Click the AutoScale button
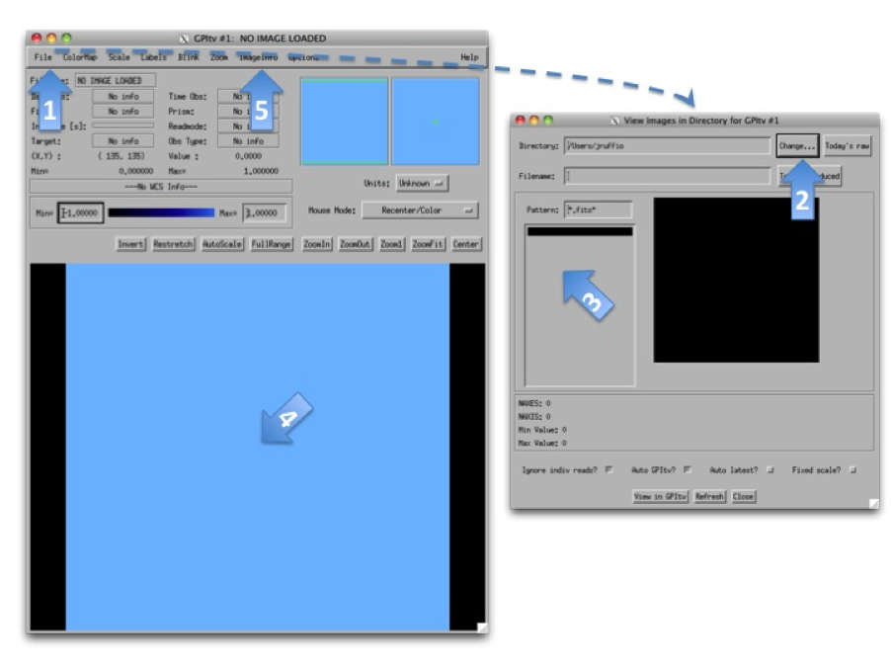Viewport: 891px width, 669px height. (222, 244)
